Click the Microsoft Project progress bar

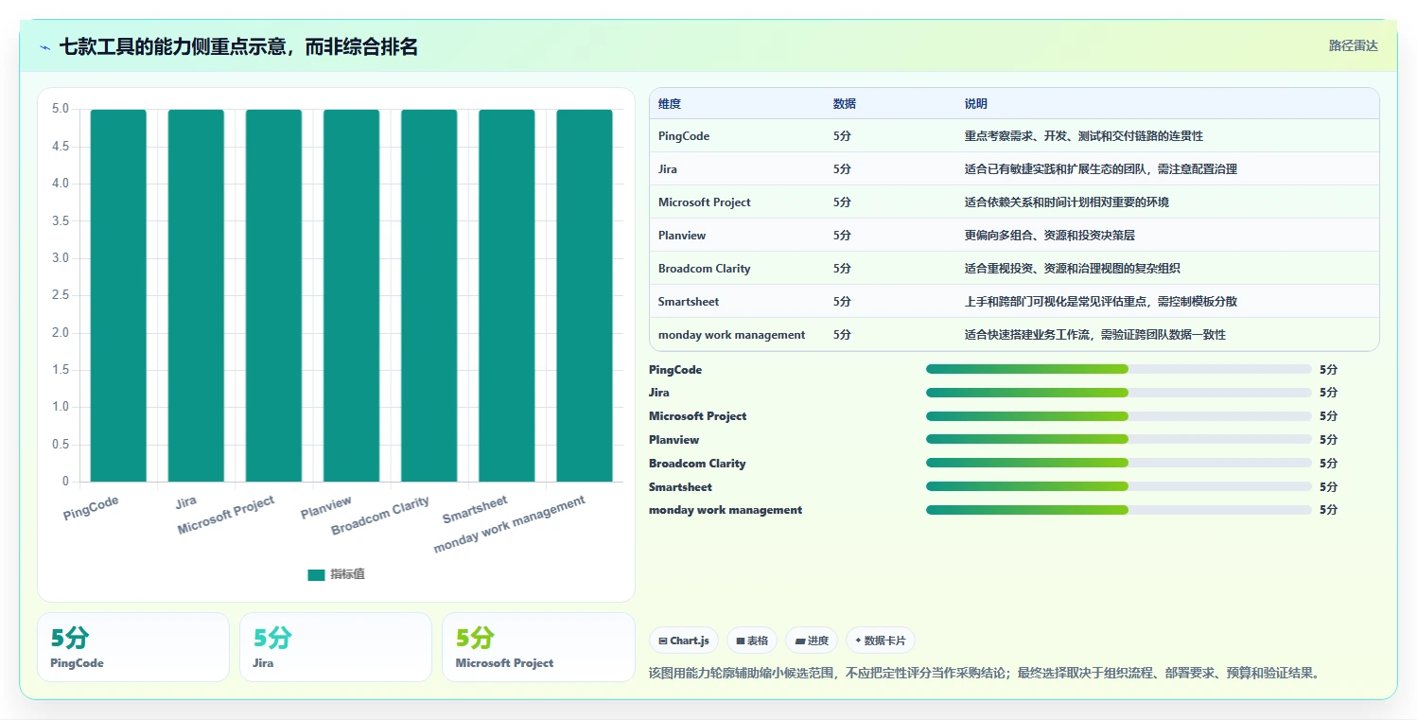(1118, 415)
